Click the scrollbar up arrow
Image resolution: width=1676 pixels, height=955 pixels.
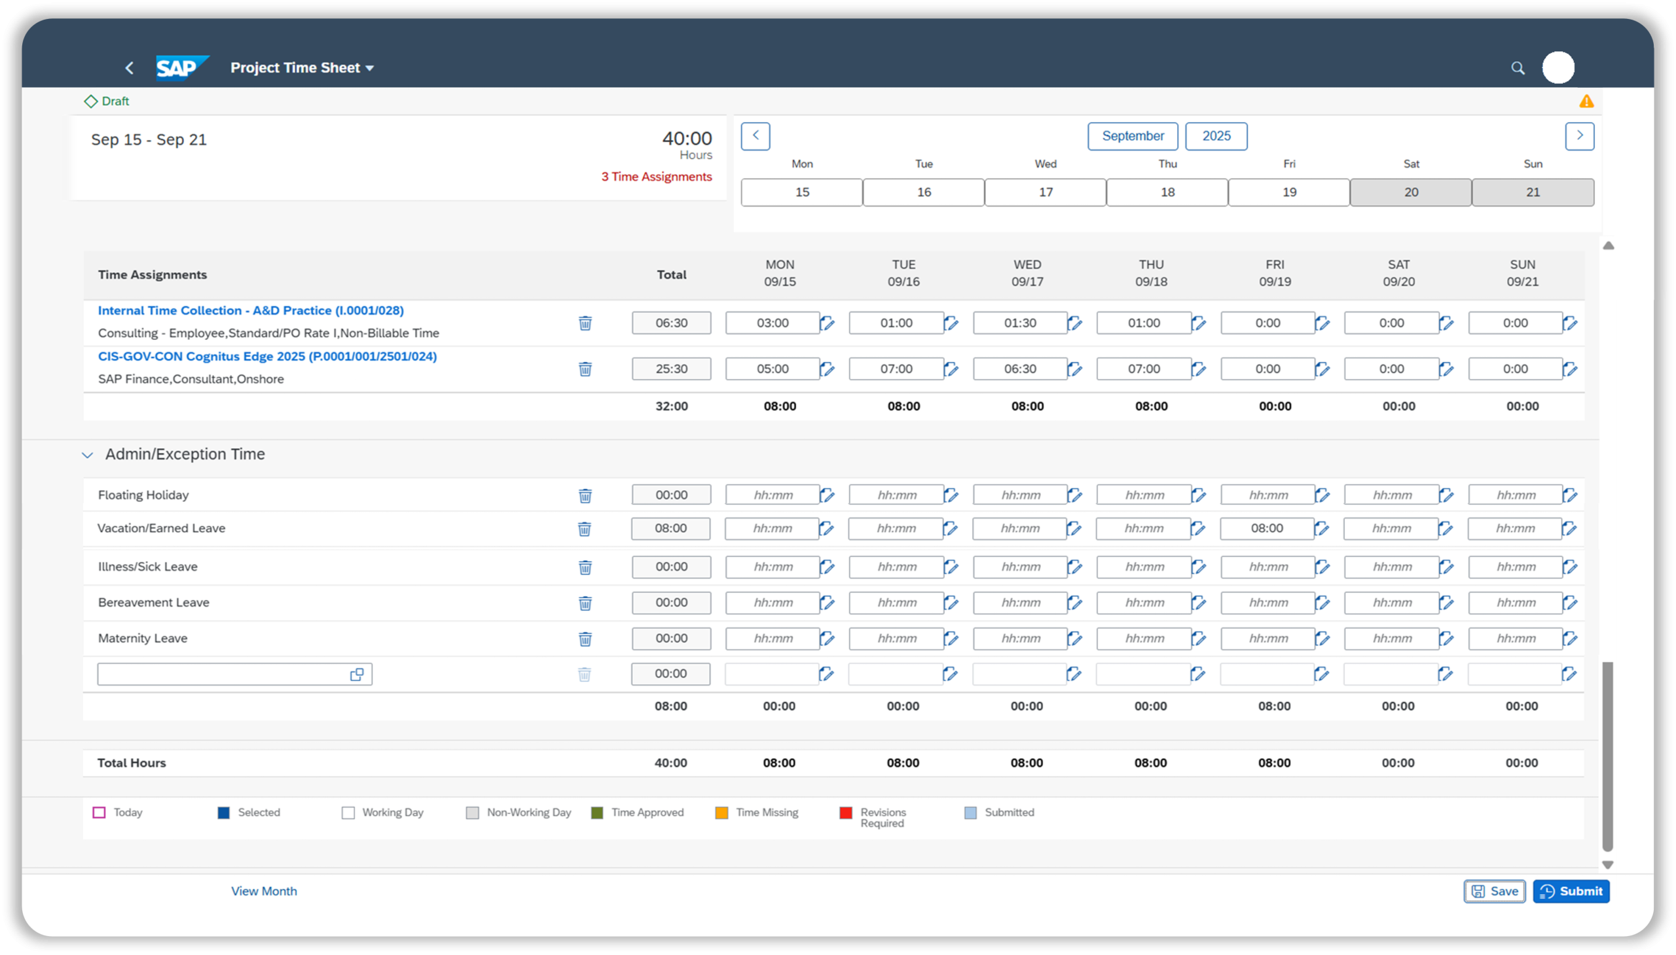[x=1608, y=245]
